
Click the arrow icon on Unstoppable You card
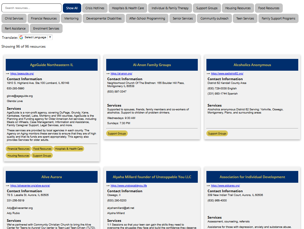pos(109,185)
